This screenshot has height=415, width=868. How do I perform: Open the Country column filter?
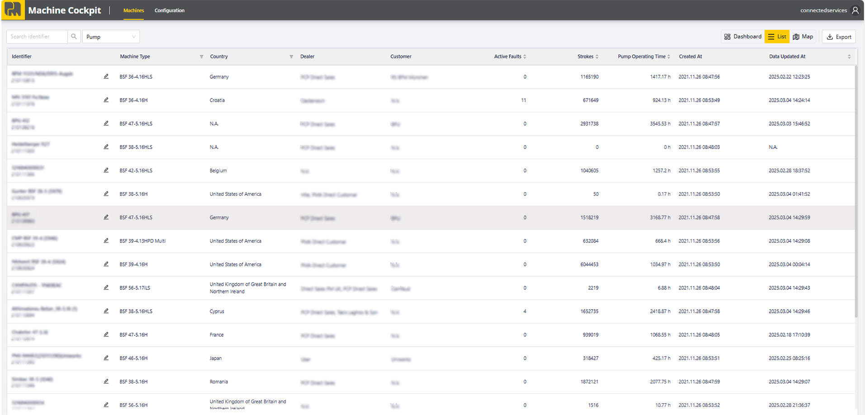pos(291,57)
